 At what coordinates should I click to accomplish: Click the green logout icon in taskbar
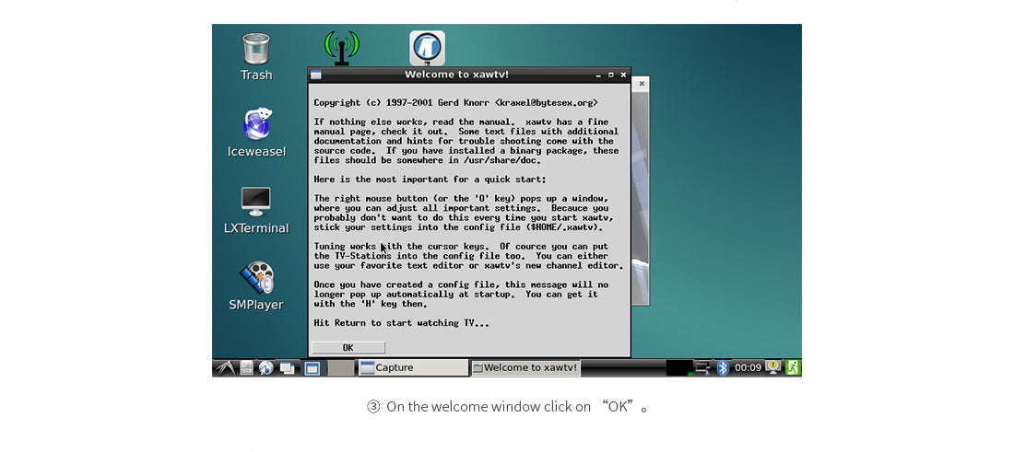click(x=793, y=368)
